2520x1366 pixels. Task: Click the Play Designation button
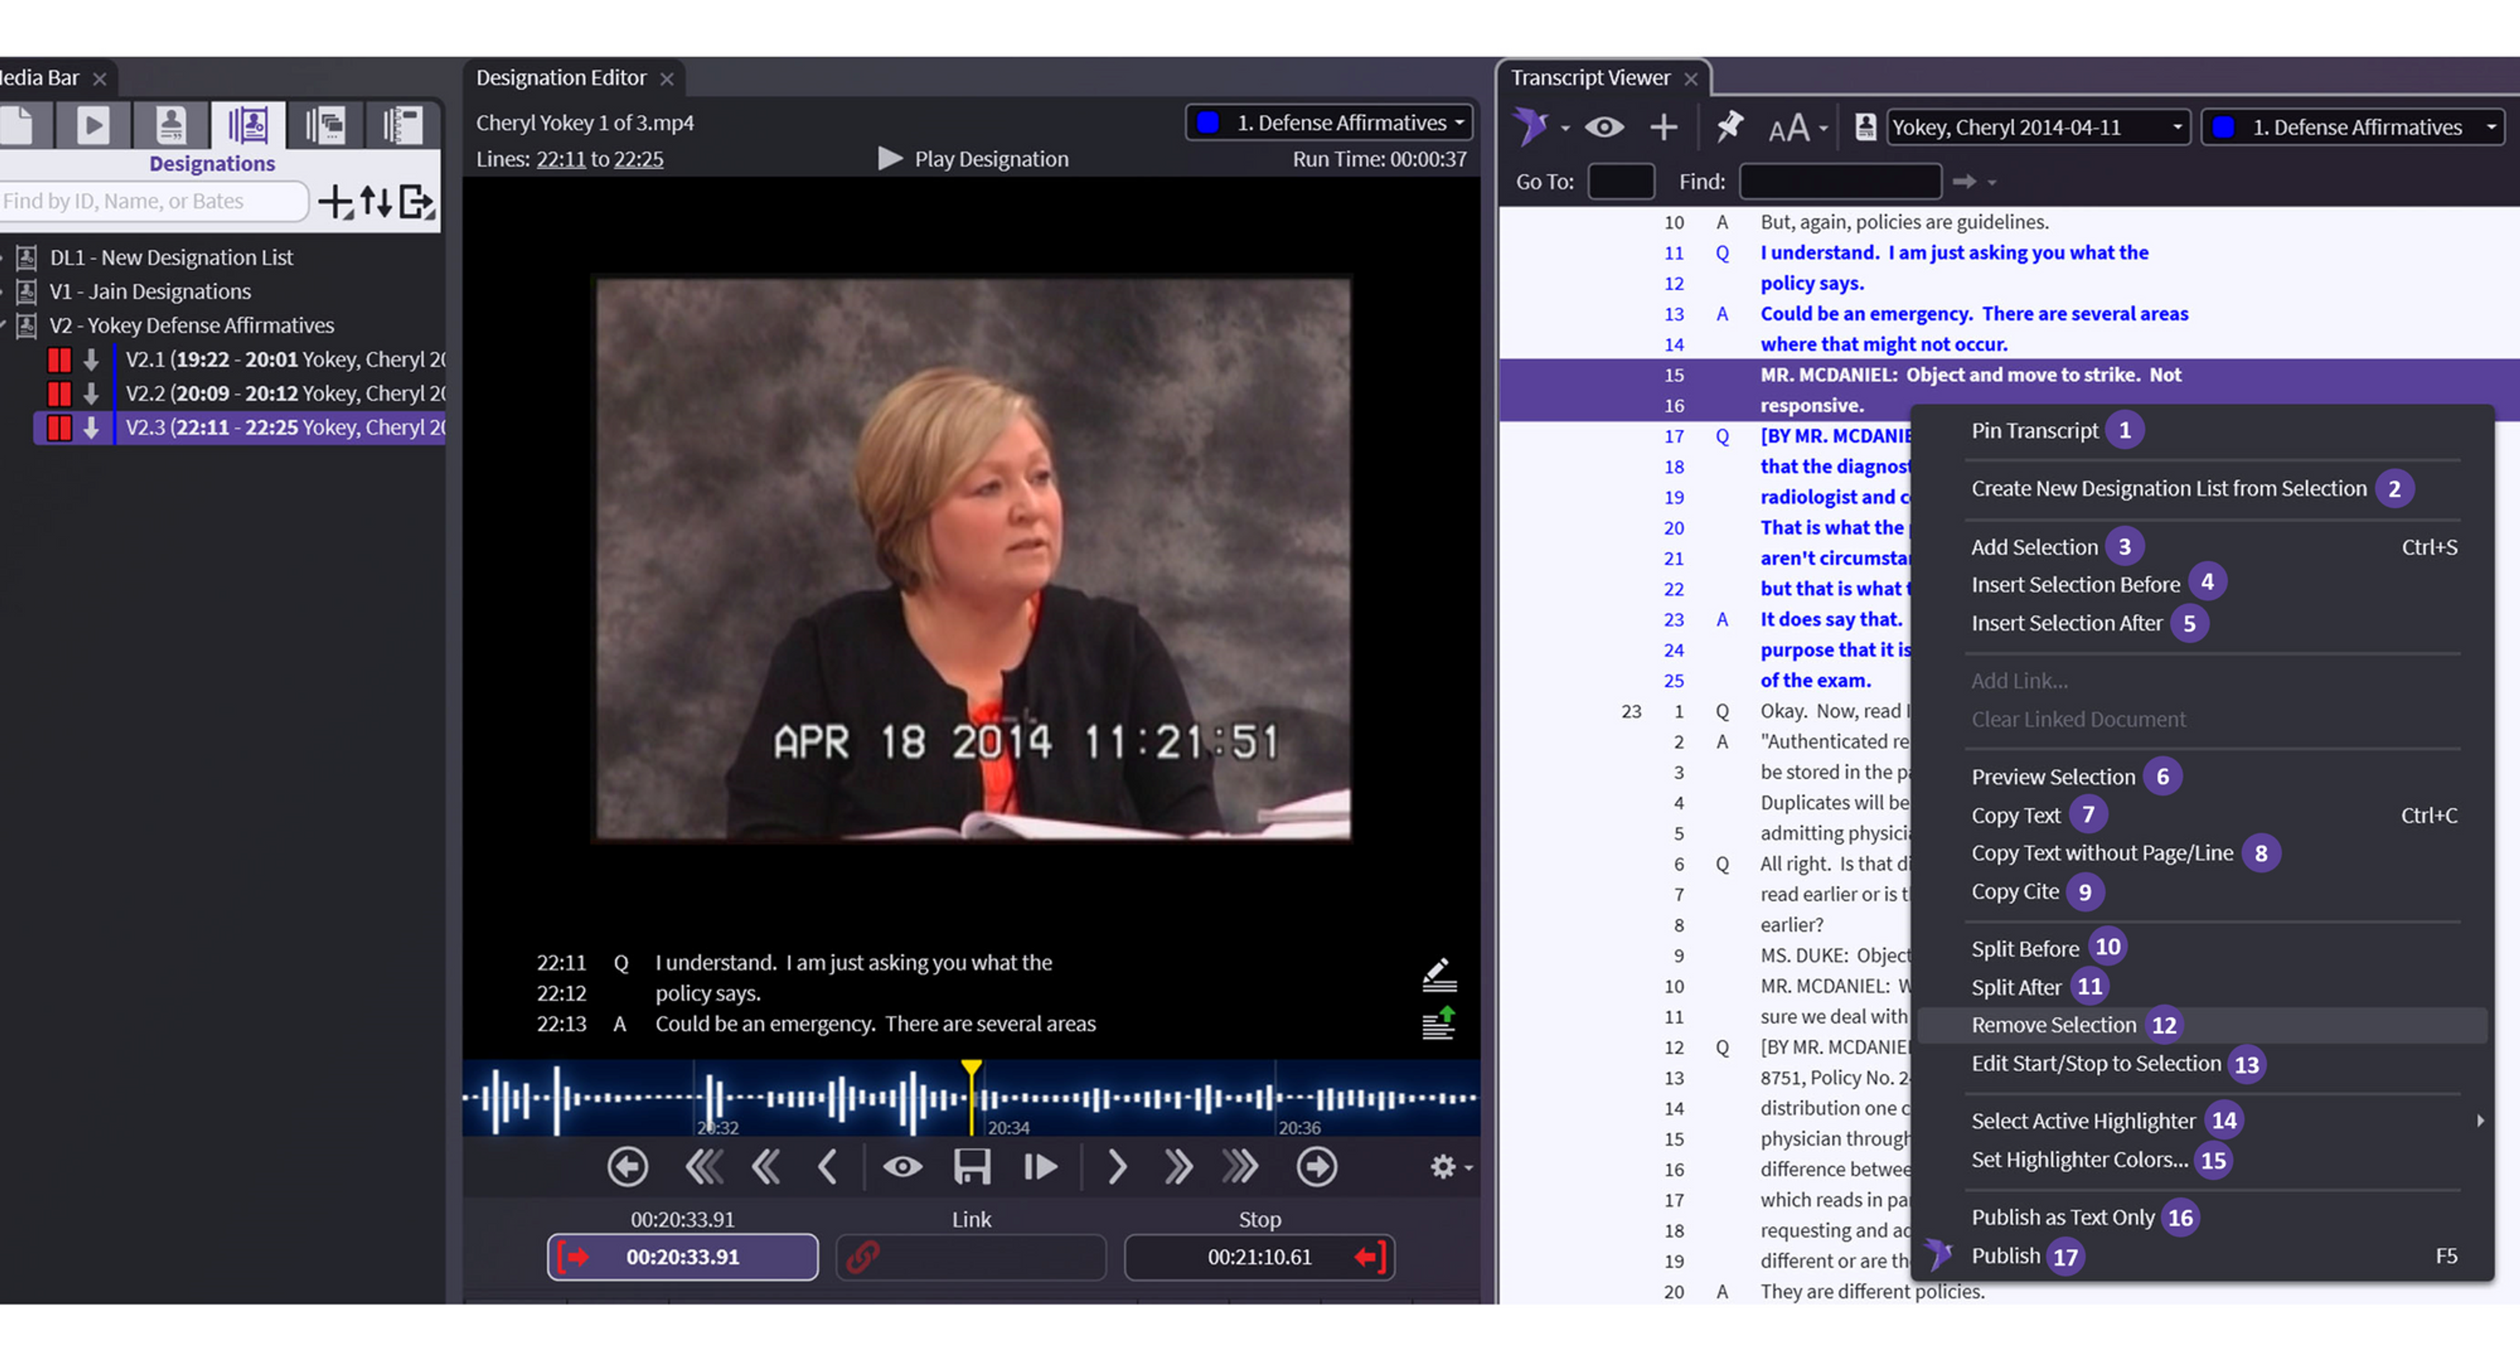pos(973,158)
